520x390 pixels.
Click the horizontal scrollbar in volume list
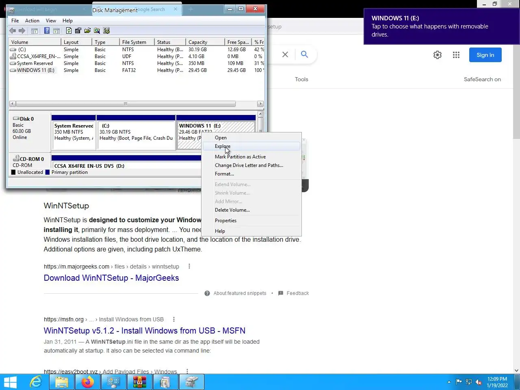point(126,104)
